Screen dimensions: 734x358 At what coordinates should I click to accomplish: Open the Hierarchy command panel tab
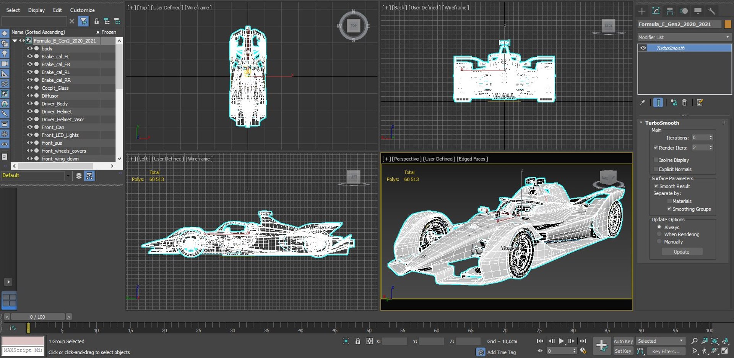click(670, 11)
